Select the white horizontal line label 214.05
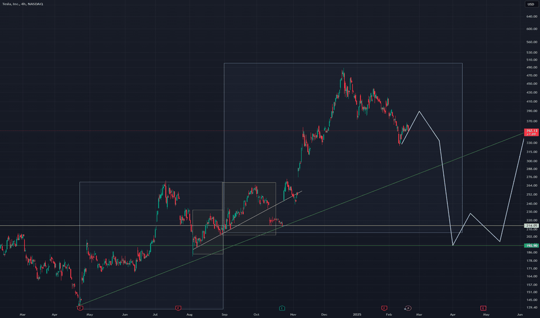540x318 pixels. (531, 225)
